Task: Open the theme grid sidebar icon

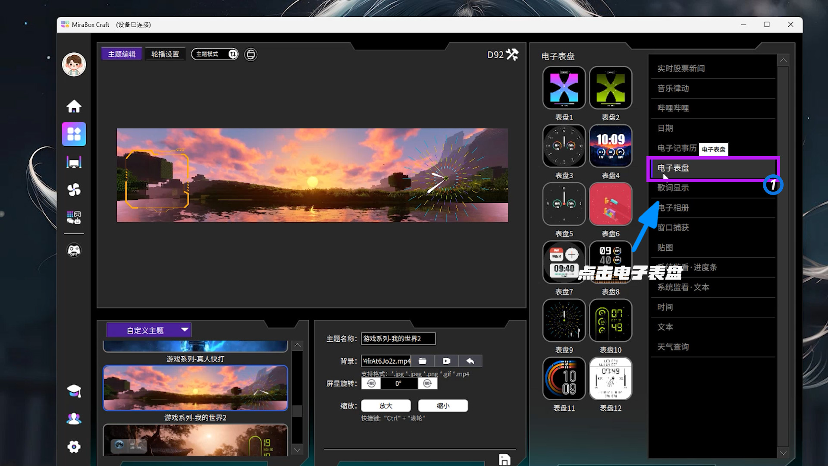Action: [x=74, y=134]
